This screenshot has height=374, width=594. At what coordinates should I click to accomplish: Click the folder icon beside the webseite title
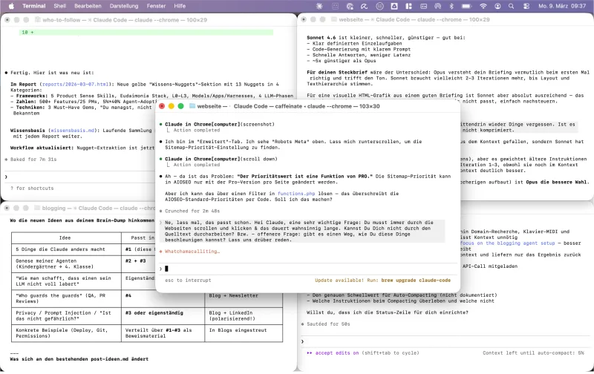pyautogui.click(x=192, y=107)
